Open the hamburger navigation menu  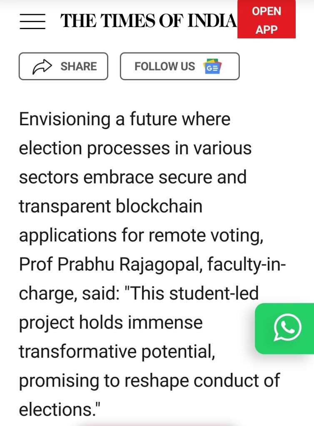point(32,21)
